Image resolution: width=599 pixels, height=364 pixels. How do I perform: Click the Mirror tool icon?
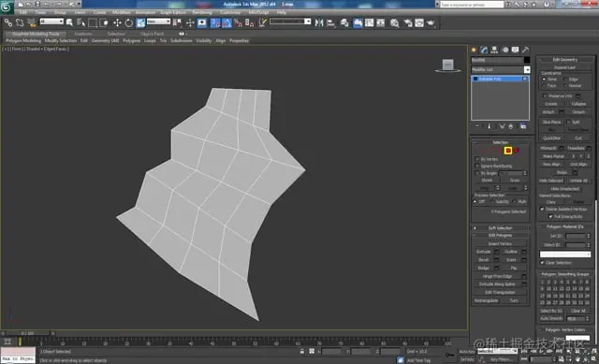pyautogui.click(x=319, y=22)
